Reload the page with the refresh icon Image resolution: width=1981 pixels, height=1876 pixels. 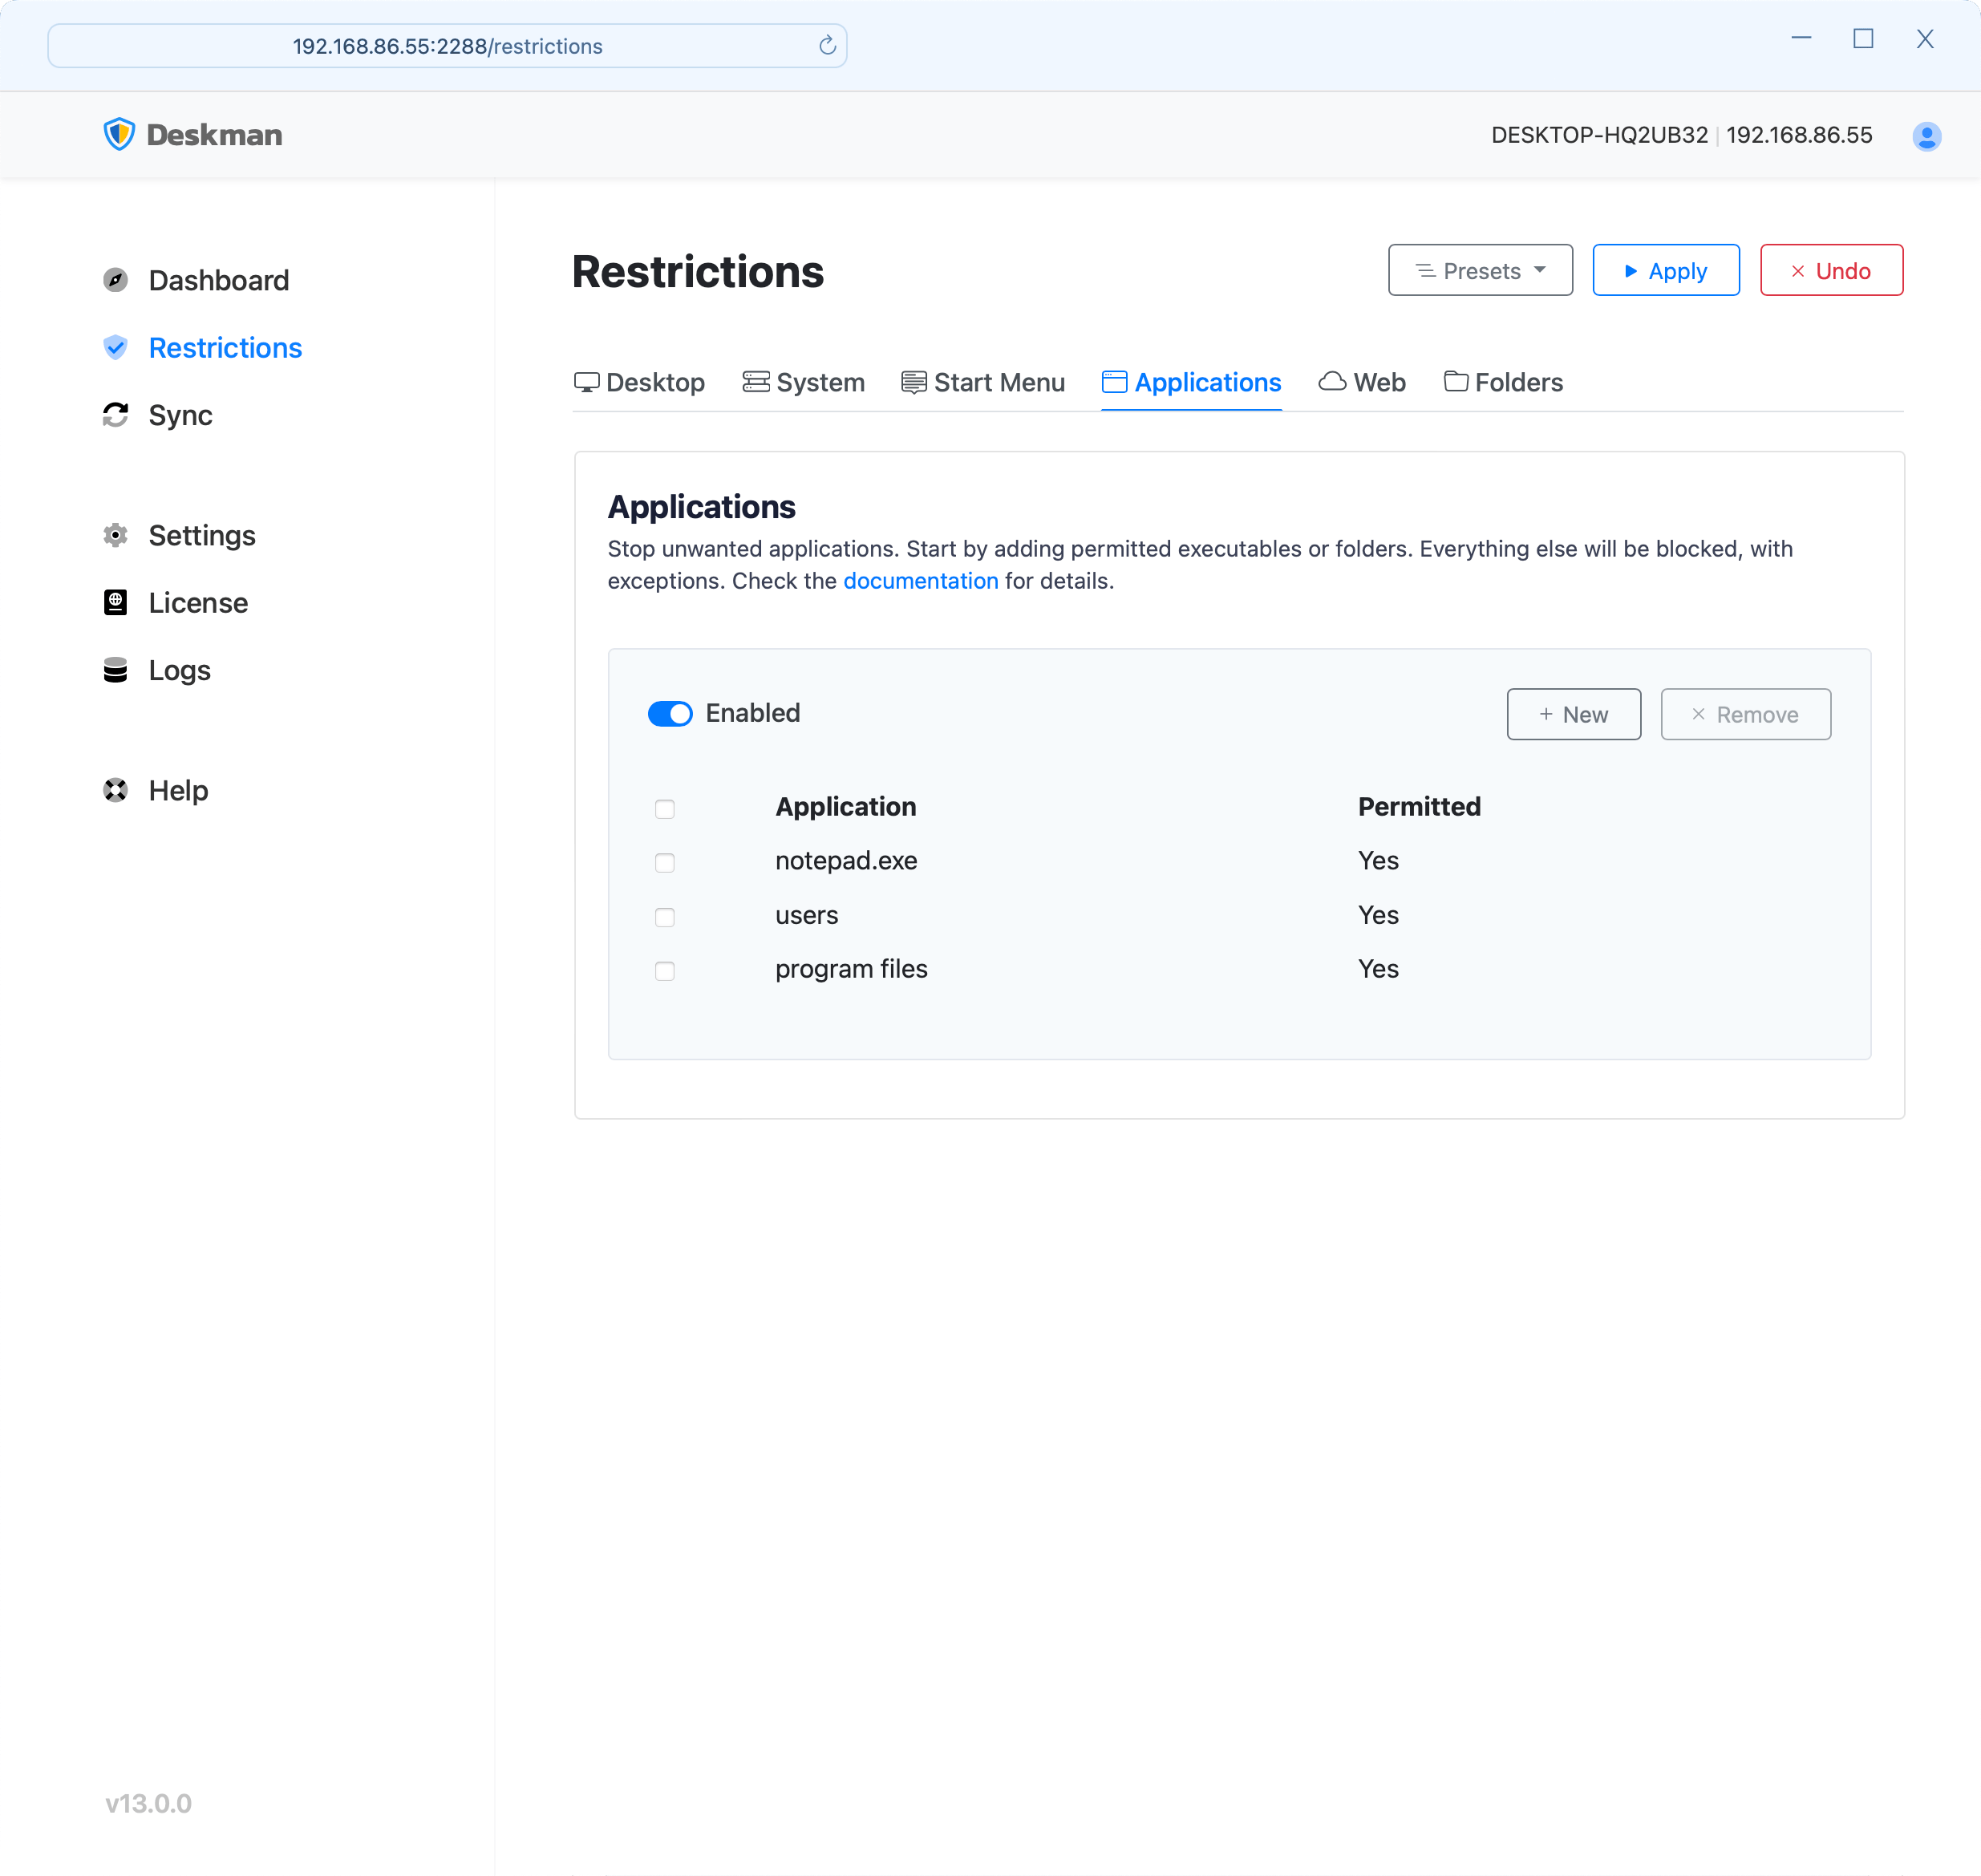[x=827, y=46]
